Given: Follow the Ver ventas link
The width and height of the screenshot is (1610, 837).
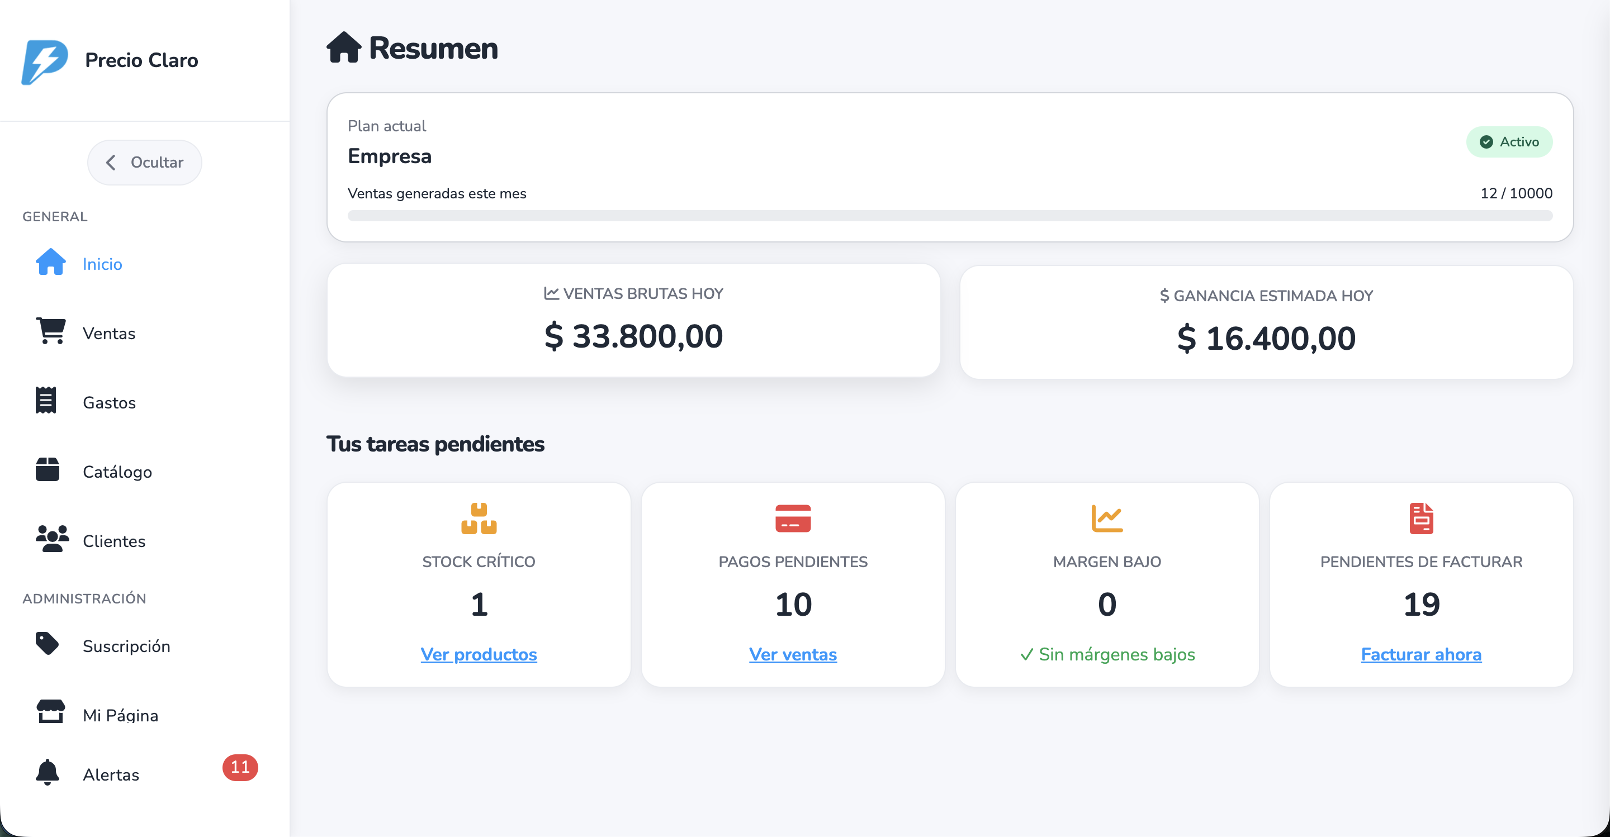Looking at the screenshot, I should pos(793,654).
